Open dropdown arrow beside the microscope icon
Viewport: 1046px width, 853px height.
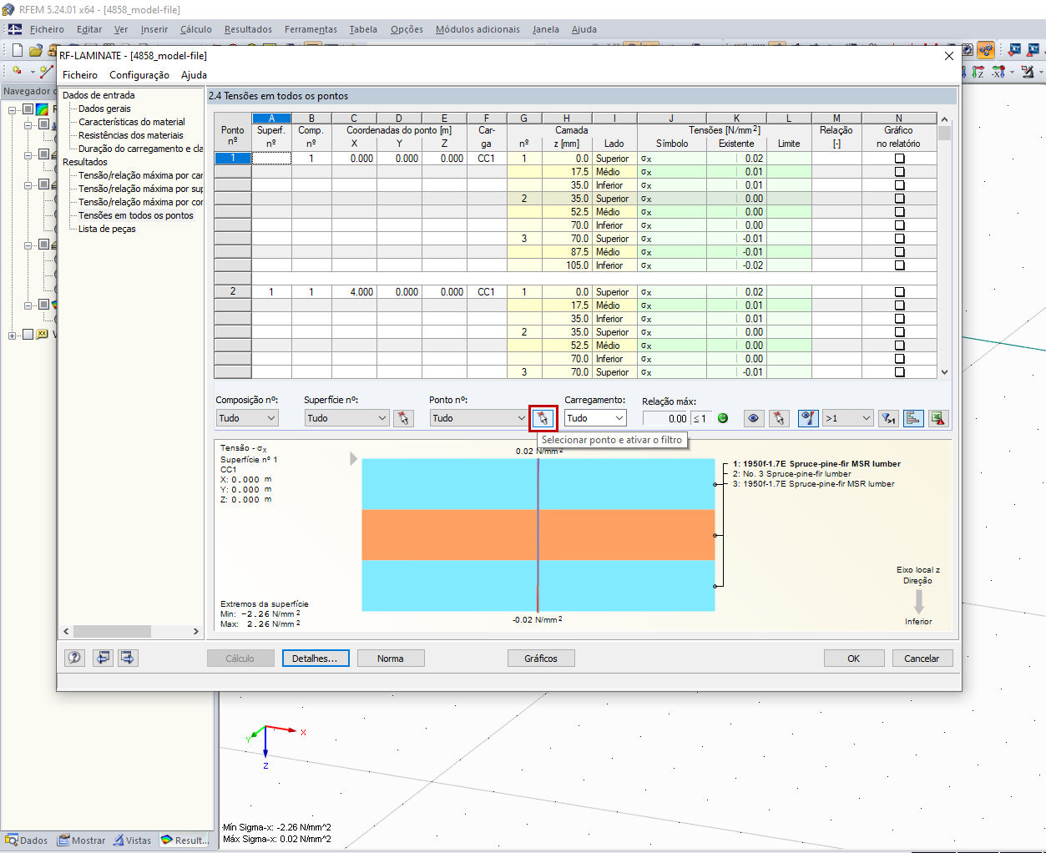point(1041,73)
